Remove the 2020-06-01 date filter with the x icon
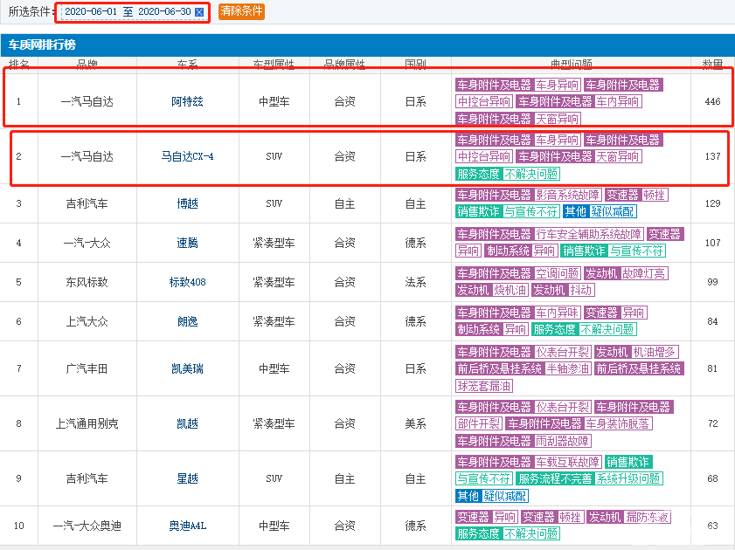735x550 pixels. click(199, 12)
